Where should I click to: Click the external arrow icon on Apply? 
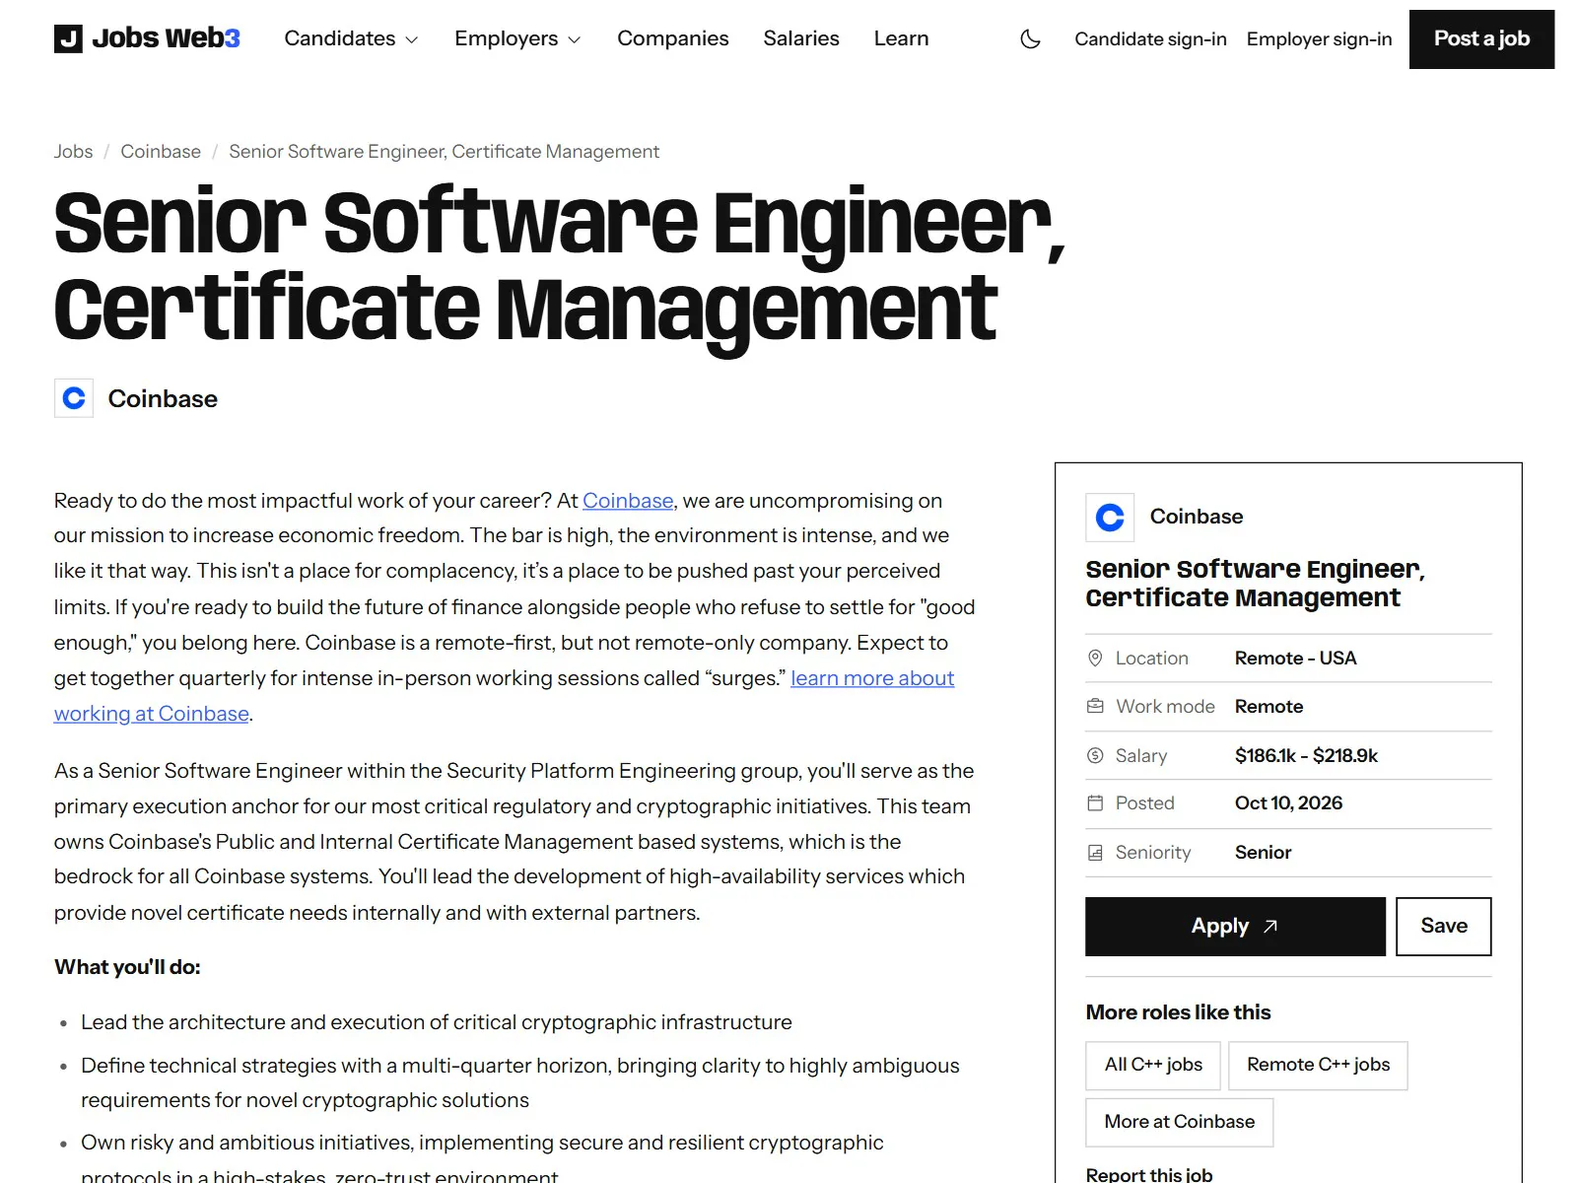tap(1270, 927)
